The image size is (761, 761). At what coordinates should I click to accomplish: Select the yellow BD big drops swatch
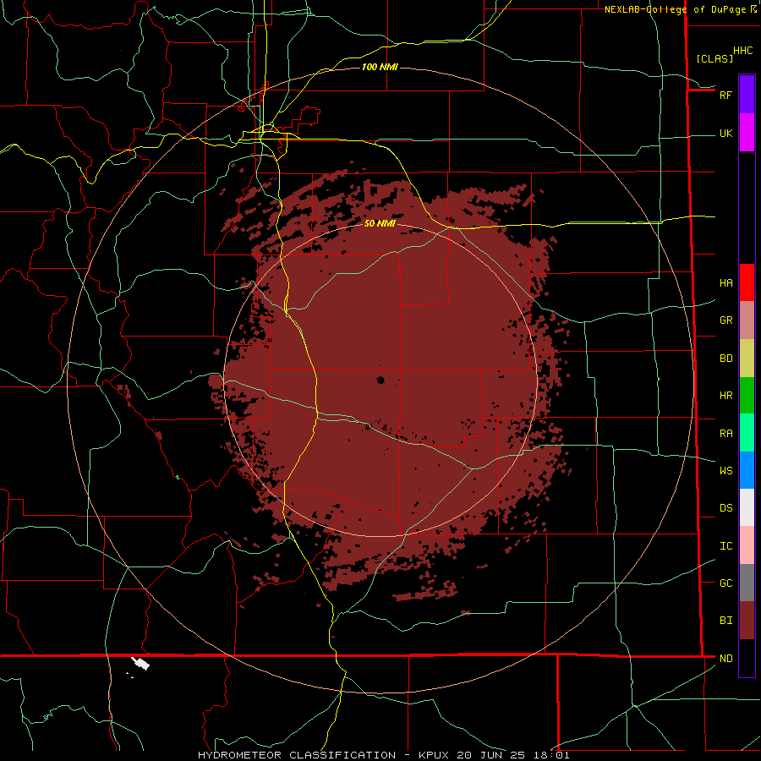(x=747, y=359)
